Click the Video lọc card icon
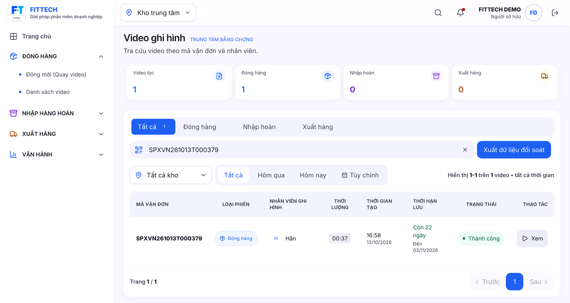The image size is (570, 303). (219, 76)
